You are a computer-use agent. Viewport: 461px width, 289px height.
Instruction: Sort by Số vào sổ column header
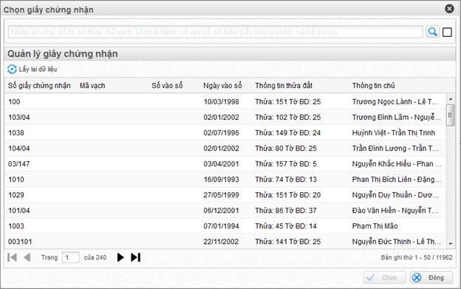pos(167,86)
